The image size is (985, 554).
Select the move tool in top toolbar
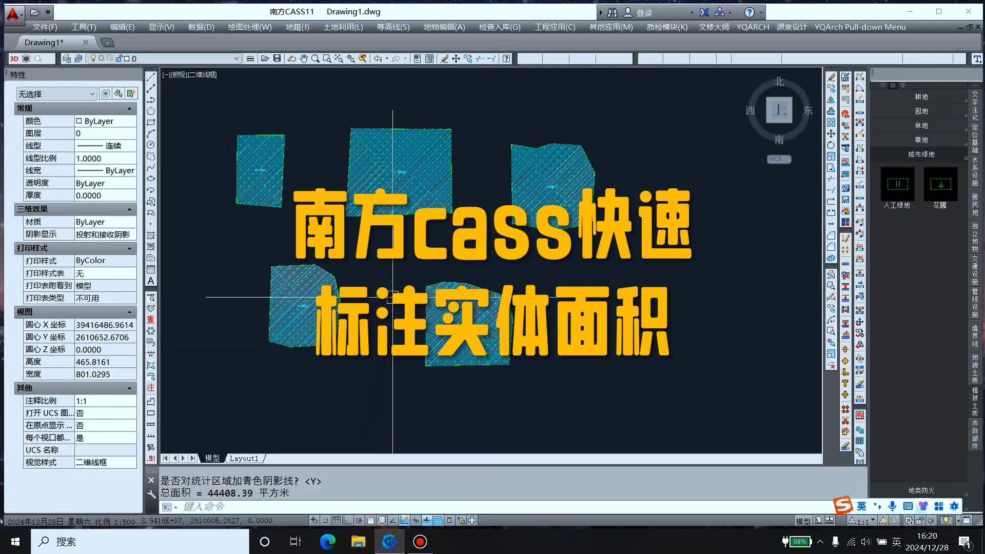pyautogui.click(x=456, y=58)
